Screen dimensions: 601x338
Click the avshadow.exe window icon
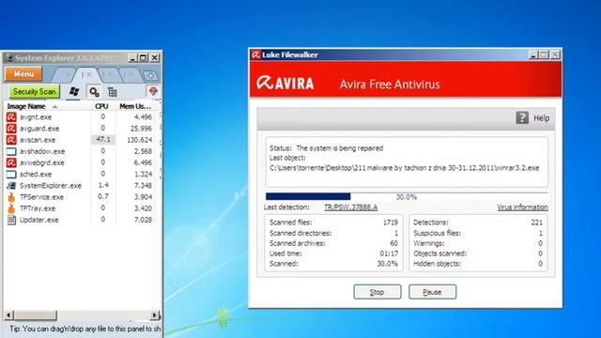(x=11, y=151)
